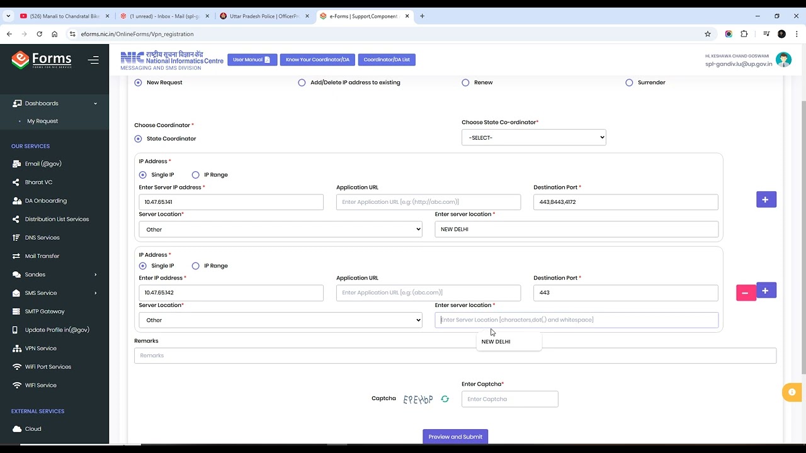Open the User Manual button
The width and height of the screenshot is (806, 453).
pyautogui.click(x=252, y=60)
